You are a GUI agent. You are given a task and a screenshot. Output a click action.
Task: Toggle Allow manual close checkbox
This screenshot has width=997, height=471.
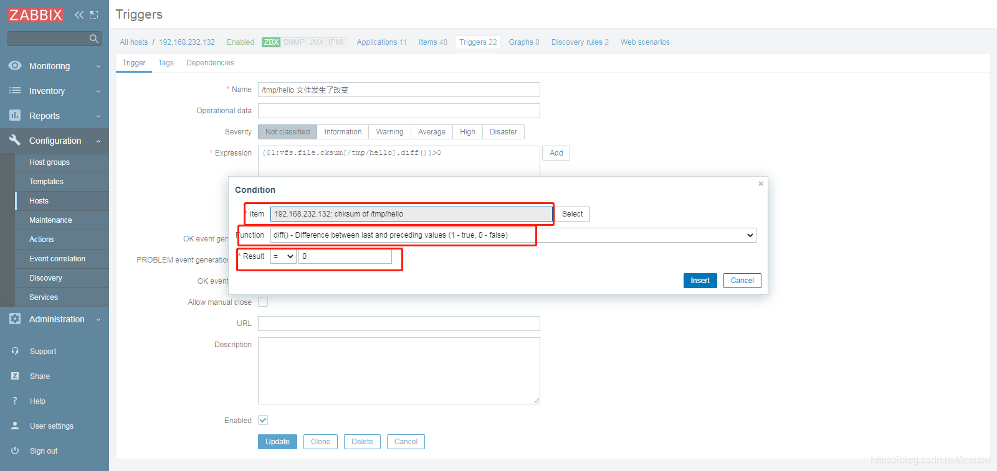[x=263, y=302]
